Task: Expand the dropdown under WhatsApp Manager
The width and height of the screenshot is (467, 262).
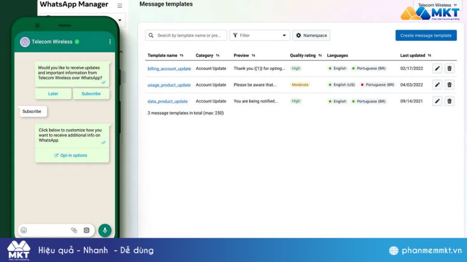Action: (x=120, y=21)
